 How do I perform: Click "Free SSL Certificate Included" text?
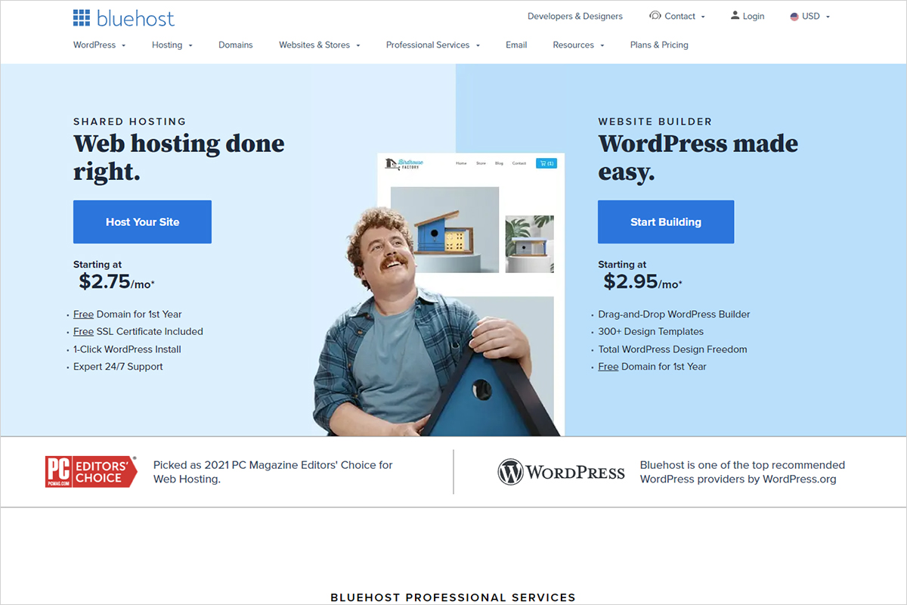pyautogui.click(x=138, y=331)
